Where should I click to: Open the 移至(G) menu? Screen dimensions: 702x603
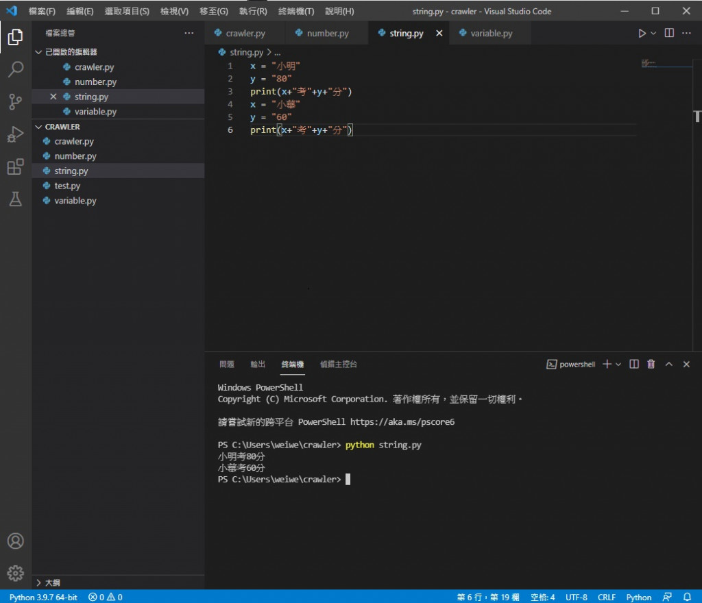(214, 11)
